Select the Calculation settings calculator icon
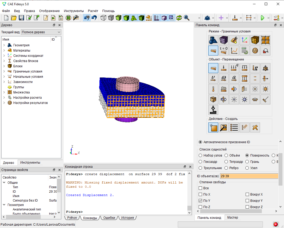The image size is (284, 228). point(245,51)
